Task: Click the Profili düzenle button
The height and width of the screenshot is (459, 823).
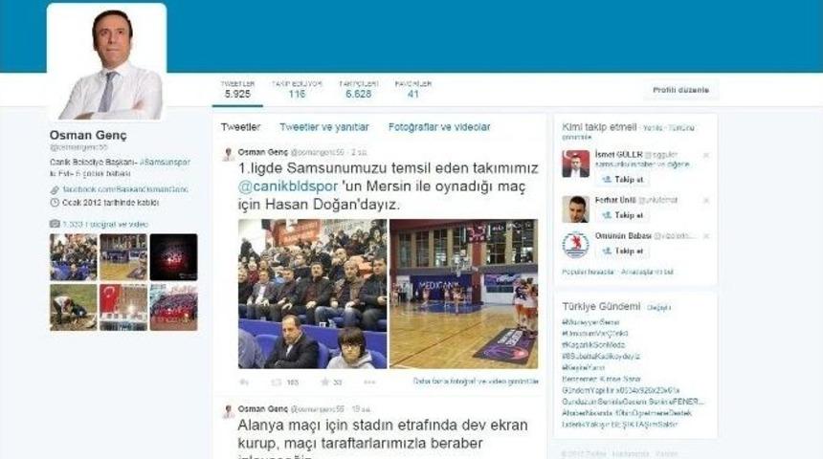Action: coord(680,90)
